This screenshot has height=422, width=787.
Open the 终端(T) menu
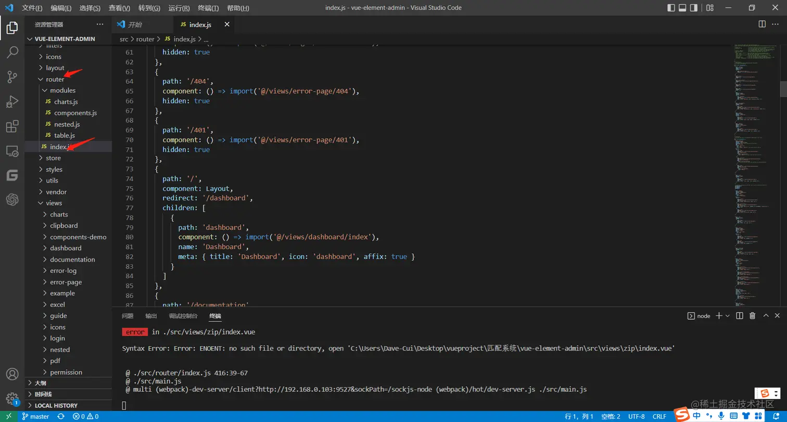pyautogui.click(x=209, y=8)
